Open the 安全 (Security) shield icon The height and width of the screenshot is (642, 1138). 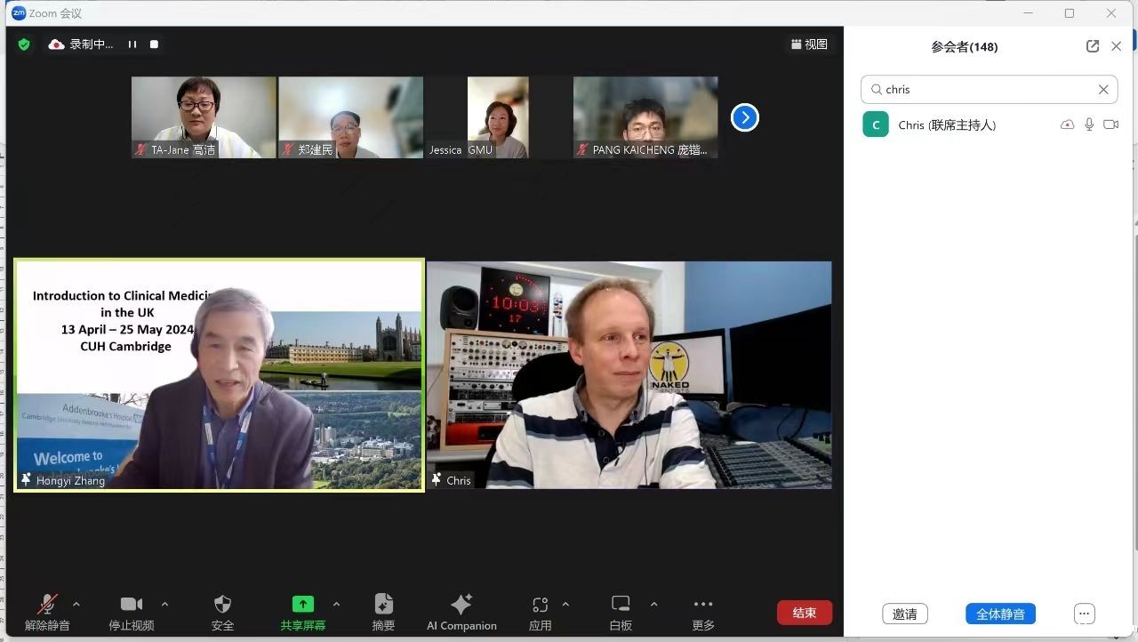coord(222,606)
